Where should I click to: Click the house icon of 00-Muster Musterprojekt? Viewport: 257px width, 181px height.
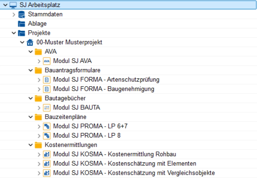30,42
